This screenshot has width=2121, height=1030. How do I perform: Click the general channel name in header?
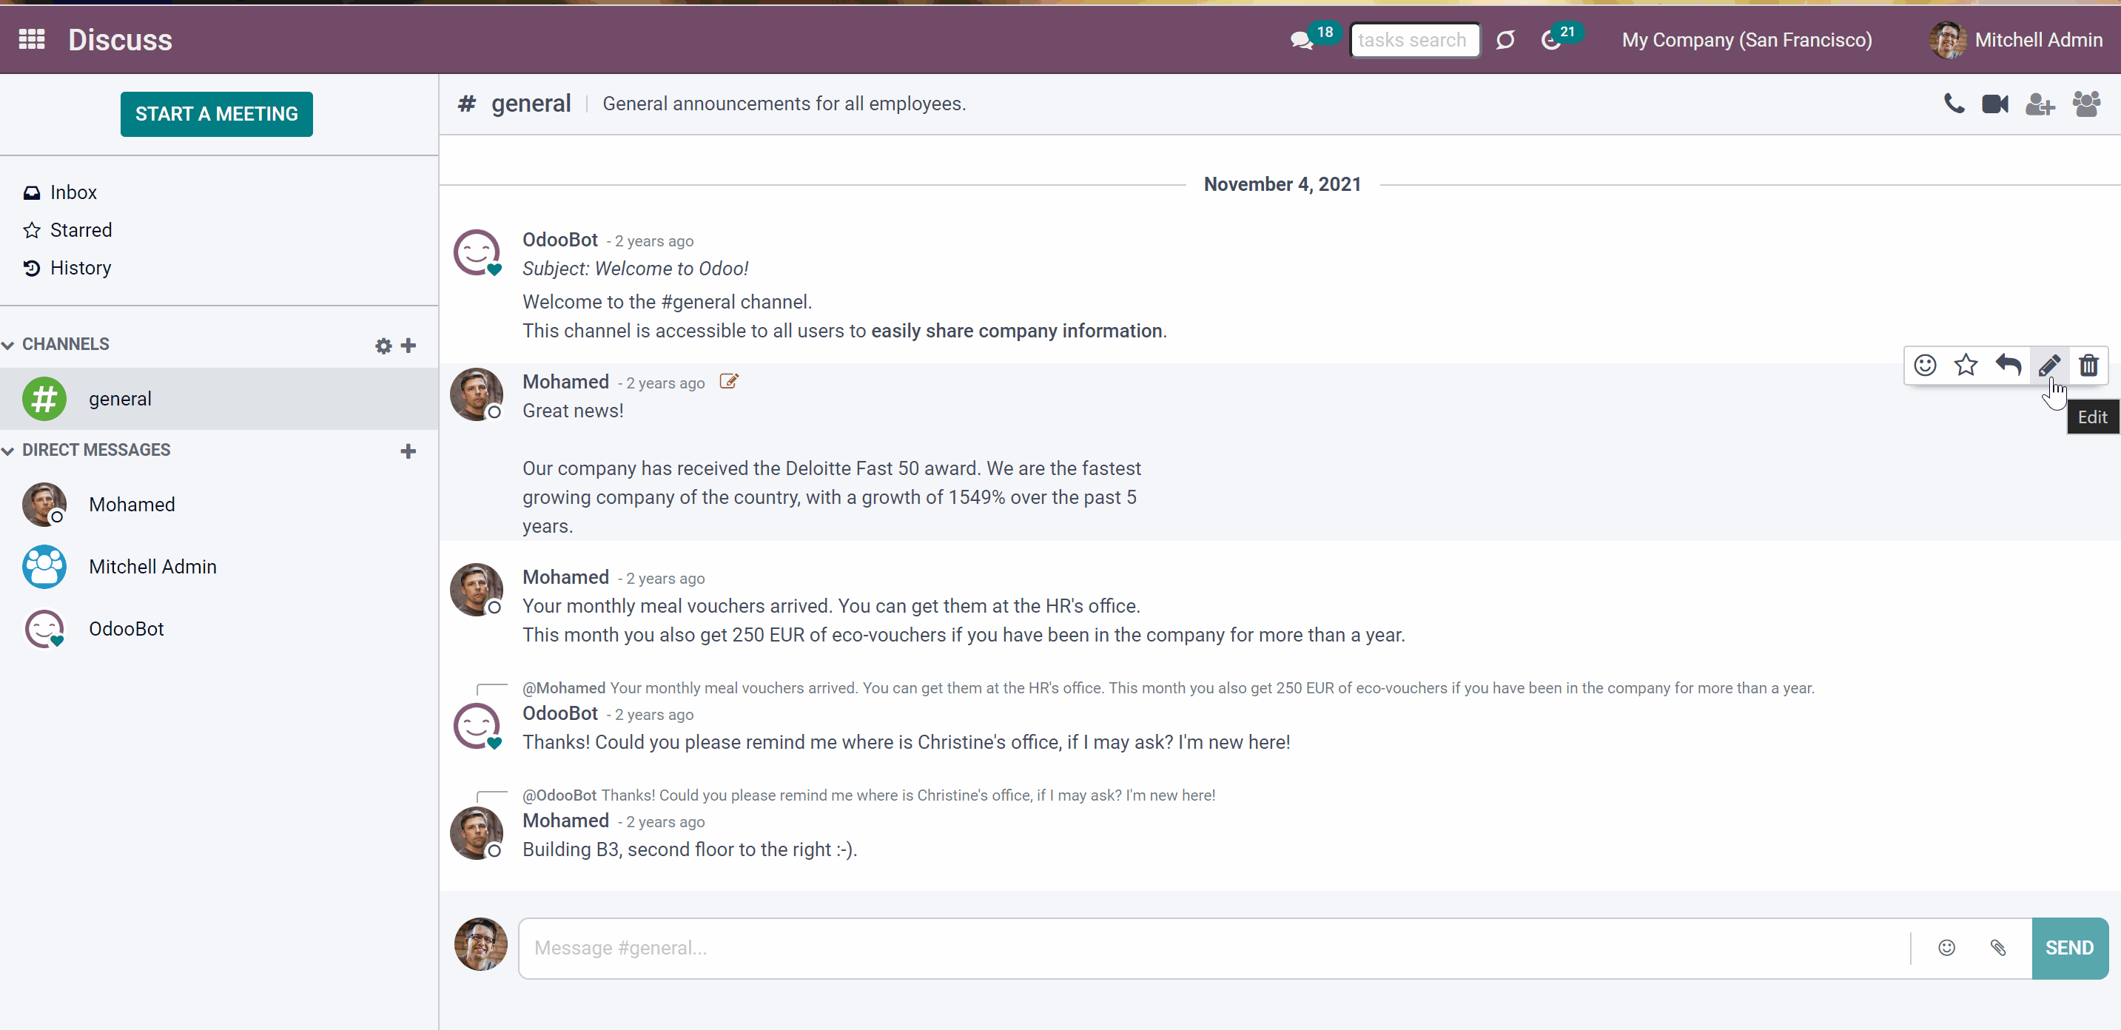[531, 104]
